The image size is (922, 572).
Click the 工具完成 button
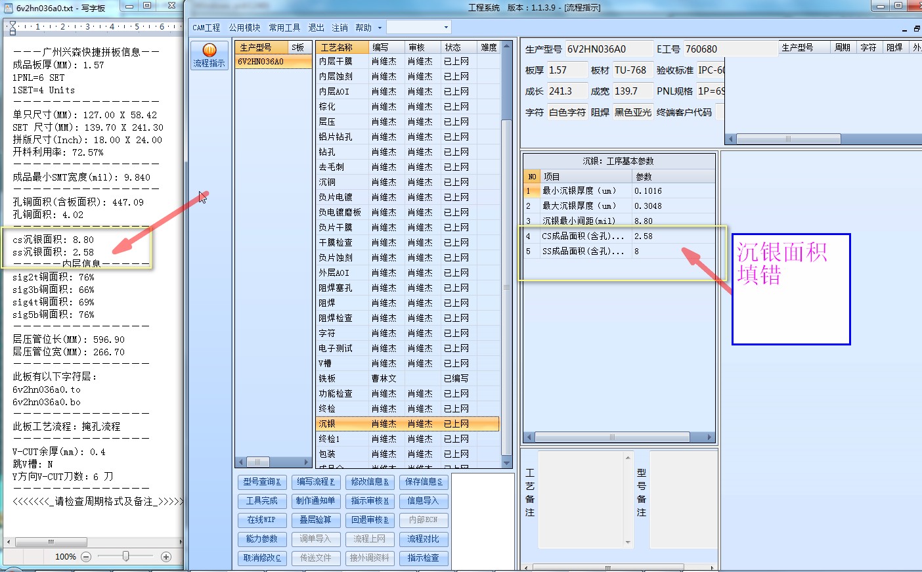(x=261, y=500)
